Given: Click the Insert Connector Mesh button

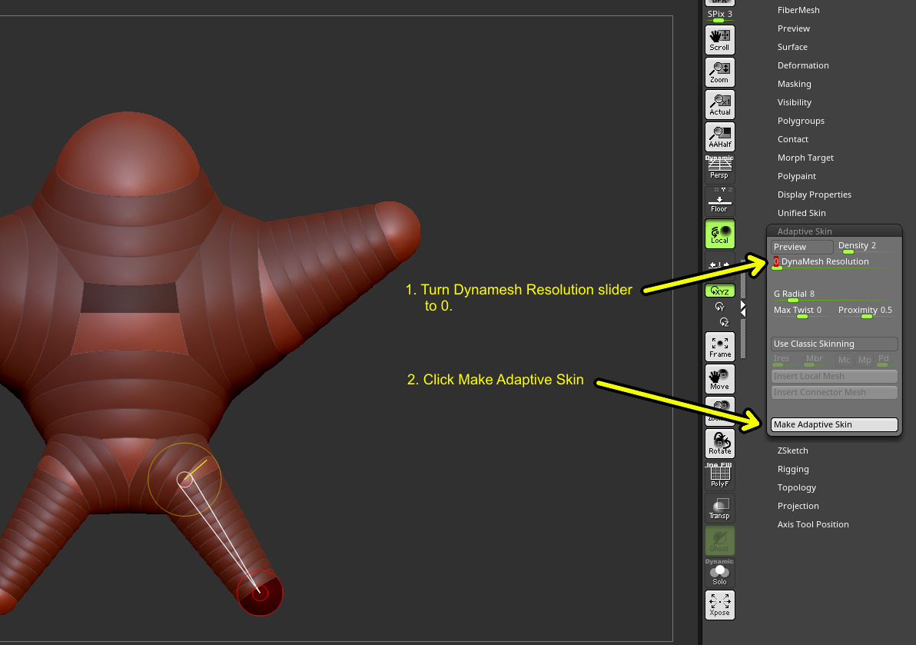Looking at the screenshot, I should coord(835,392).
